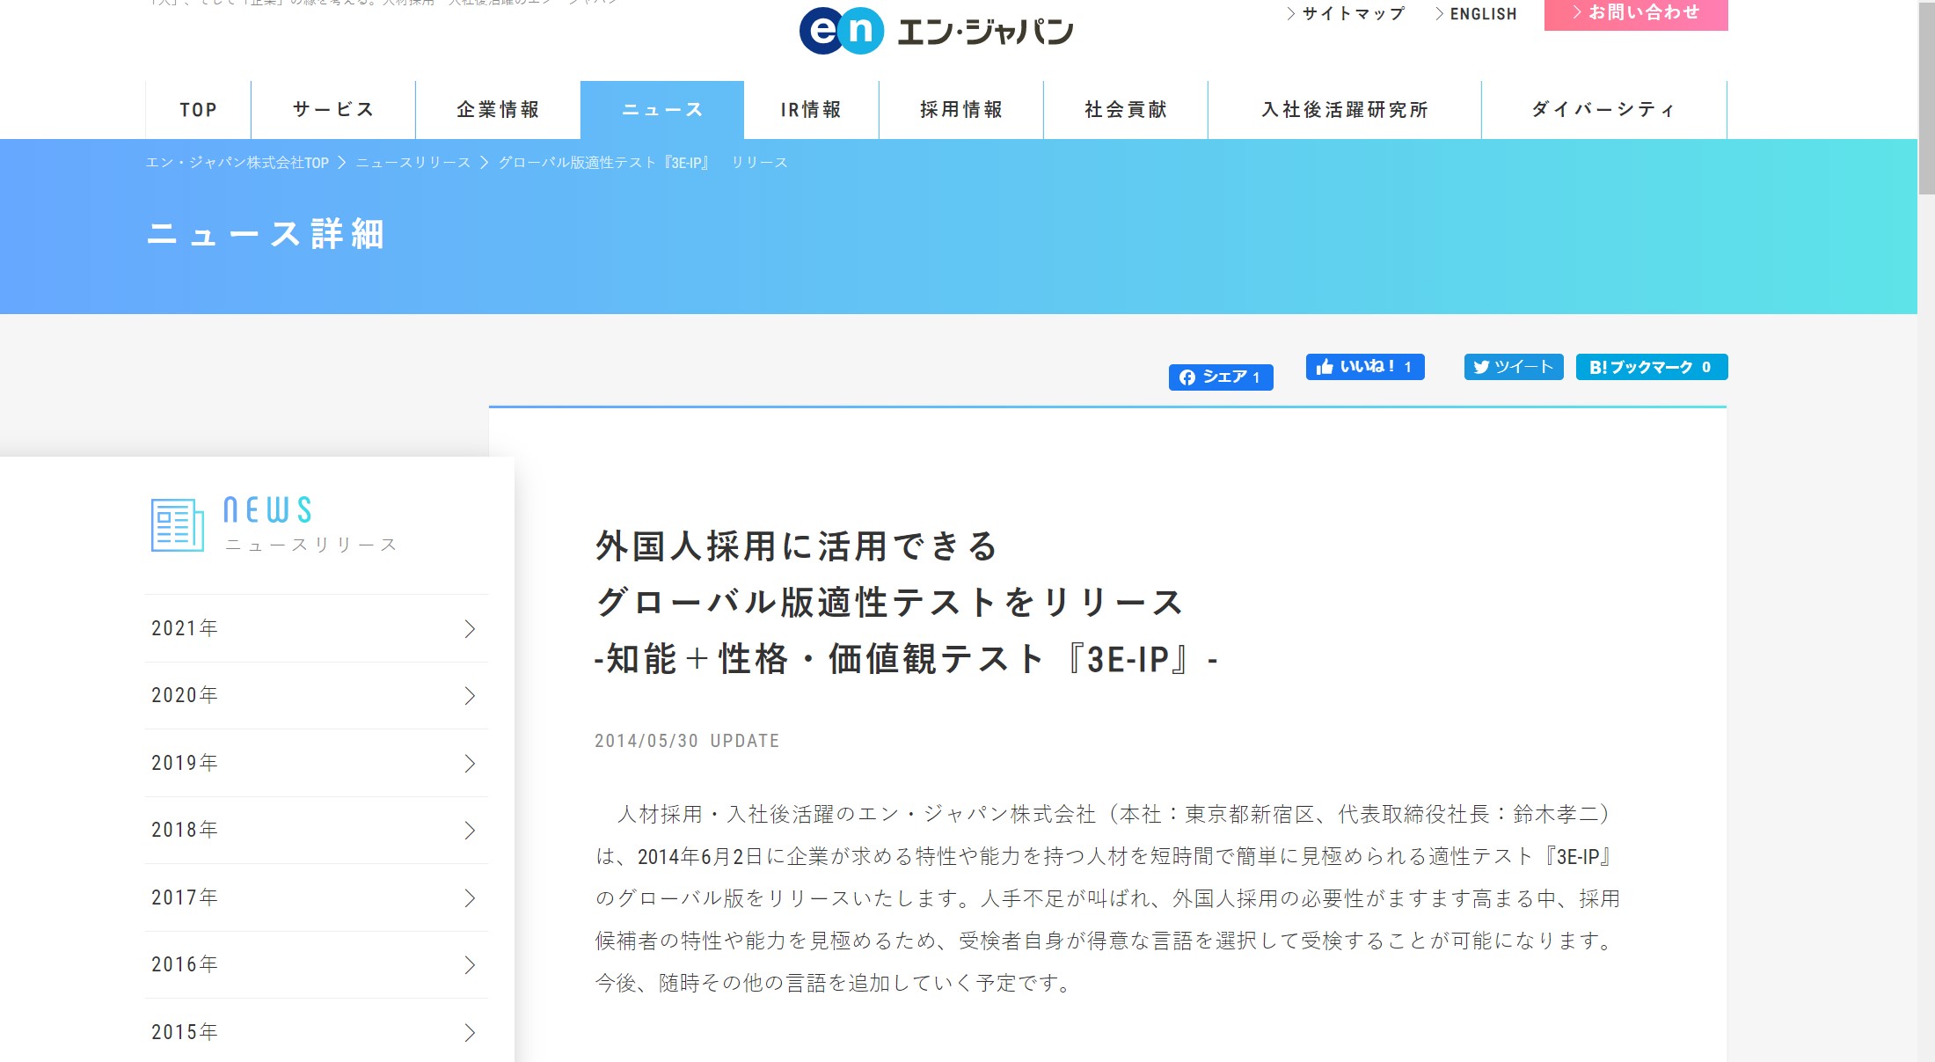Click the page vertical scrollbar thumb
1935x1062 pixels.
(1926, 97)
